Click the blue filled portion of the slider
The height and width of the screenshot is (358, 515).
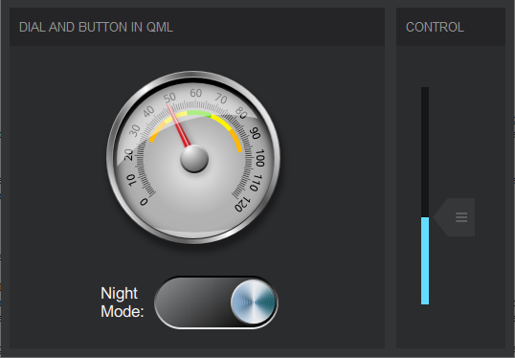(425, 260)
